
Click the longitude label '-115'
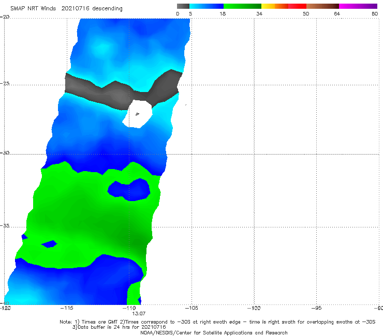click(67, 308)
